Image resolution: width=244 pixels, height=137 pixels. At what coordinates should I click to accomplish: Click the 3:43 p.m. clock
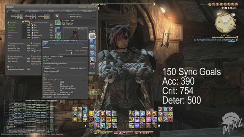[232, 8]
